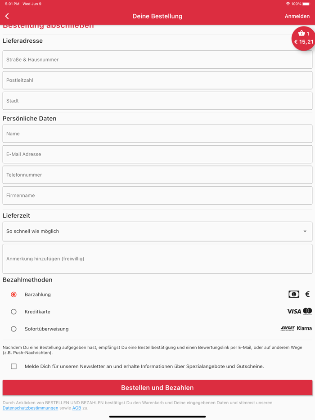Viewport: 315px width, 420px height.
Task: Tap the back arrow icon
Action: [x=7, y=16]
